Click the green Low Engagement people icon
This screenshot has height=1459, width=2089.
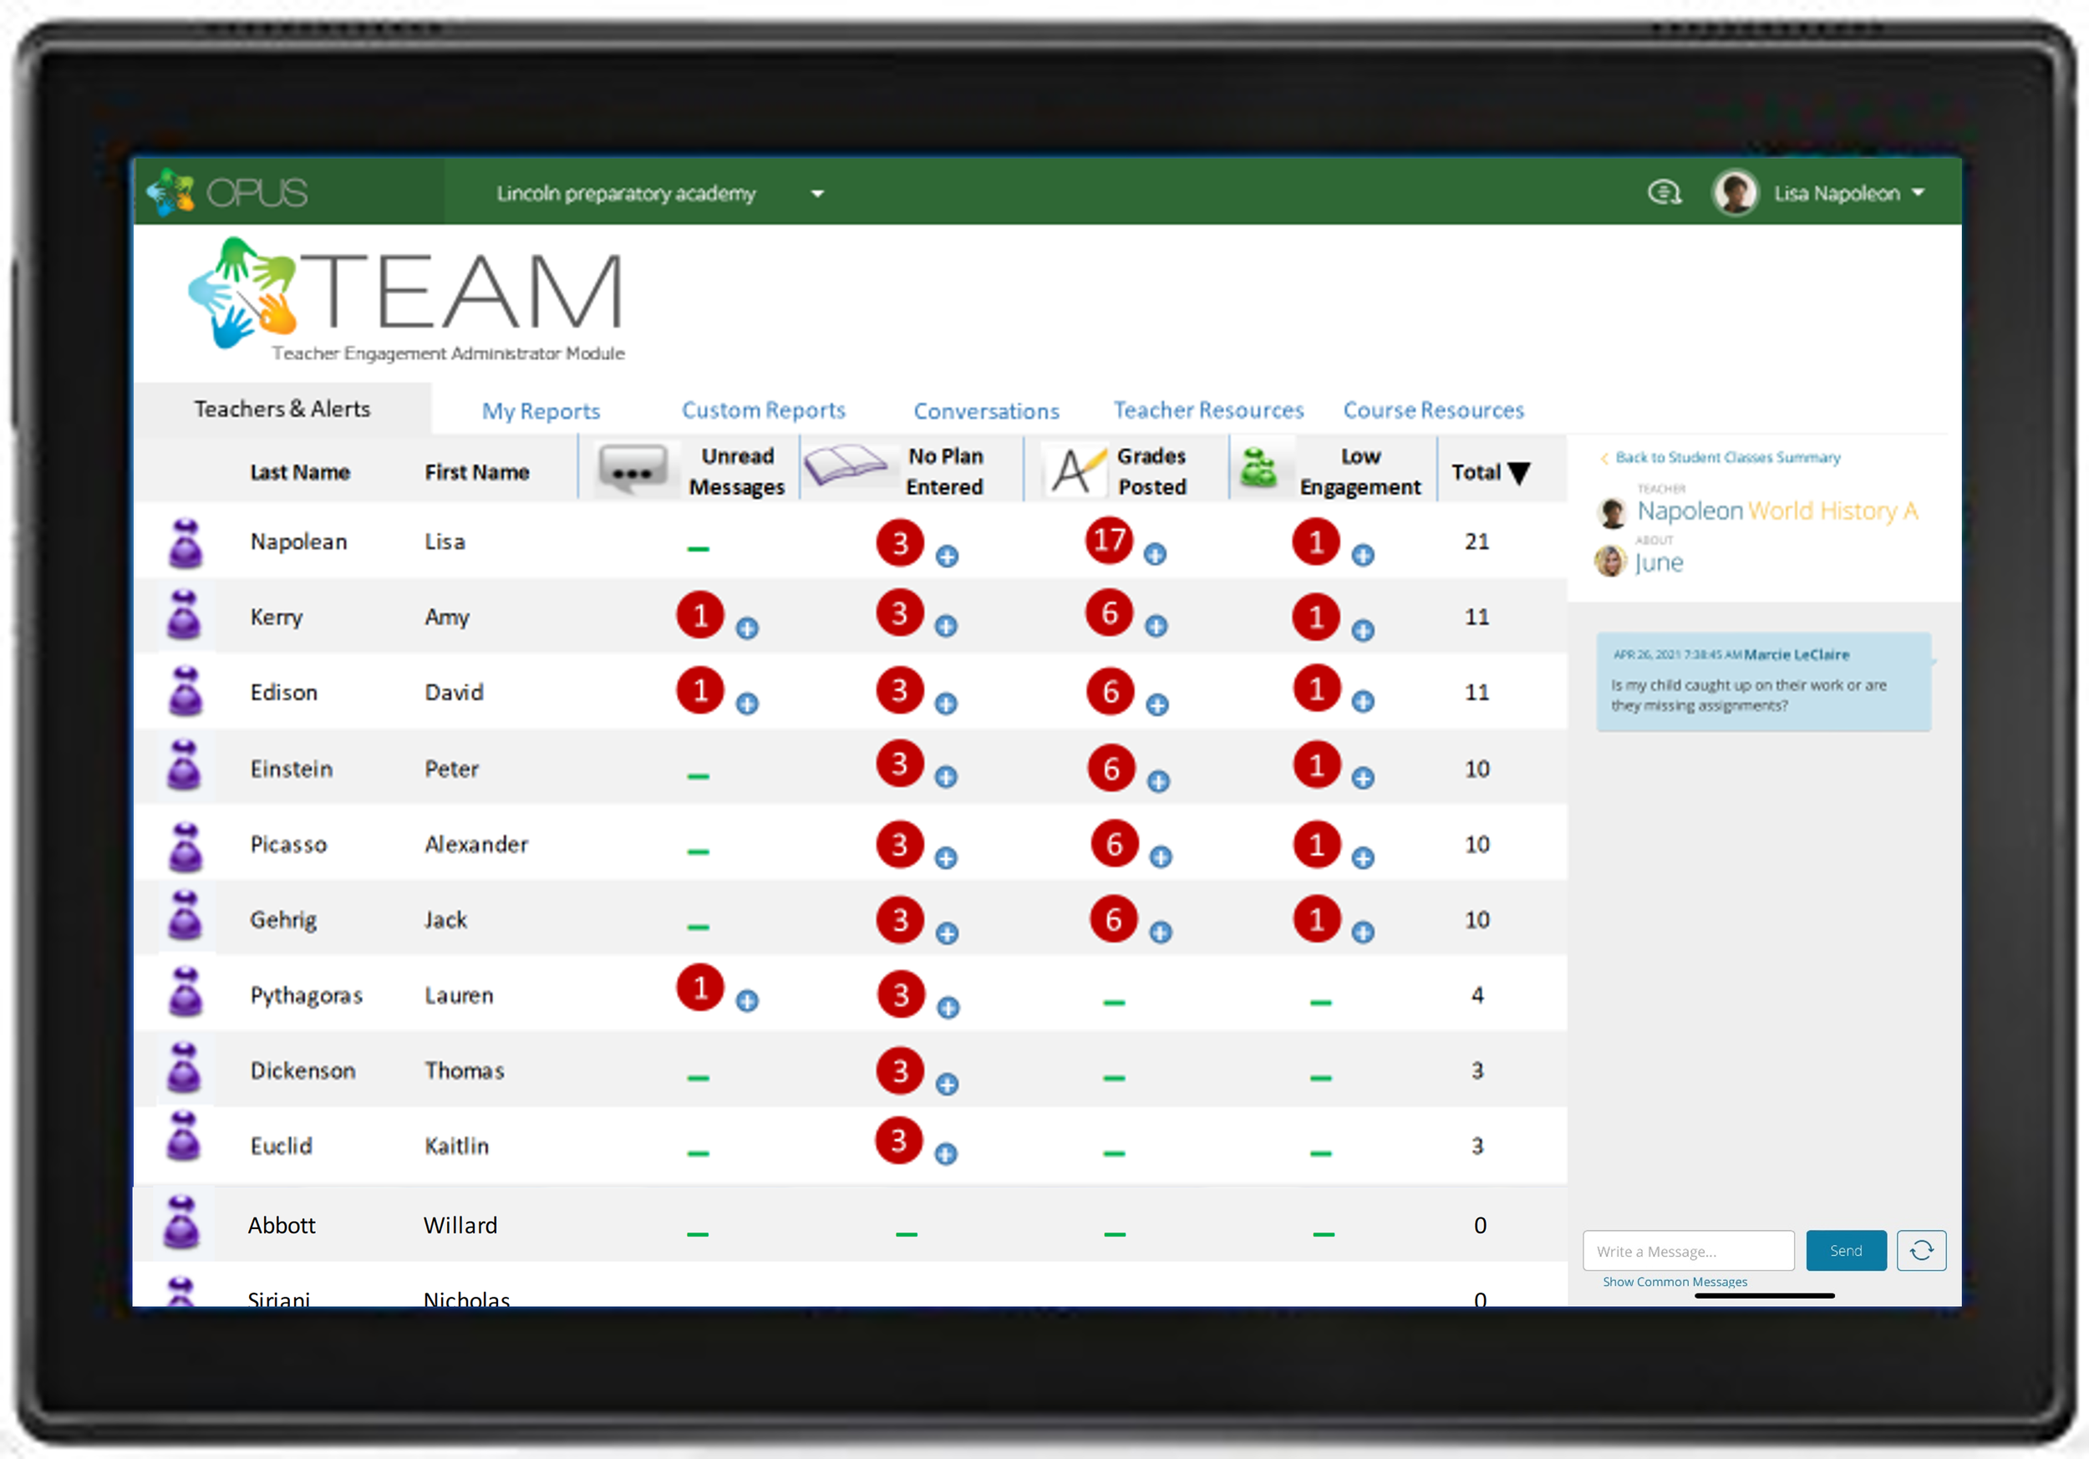(1258, 469)
